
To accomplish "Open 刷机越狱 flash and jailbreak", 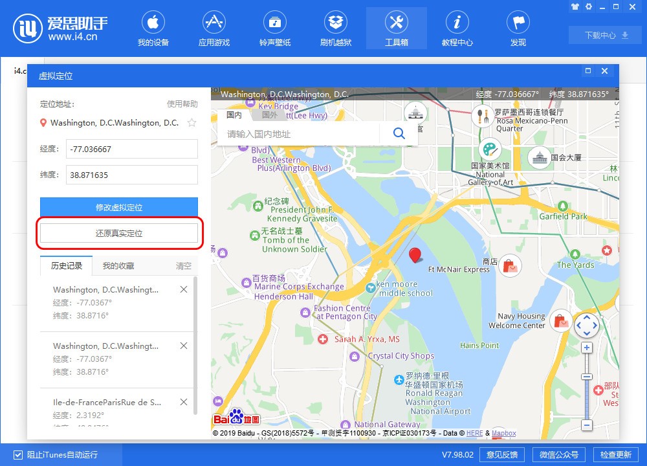I will (336, 30).
